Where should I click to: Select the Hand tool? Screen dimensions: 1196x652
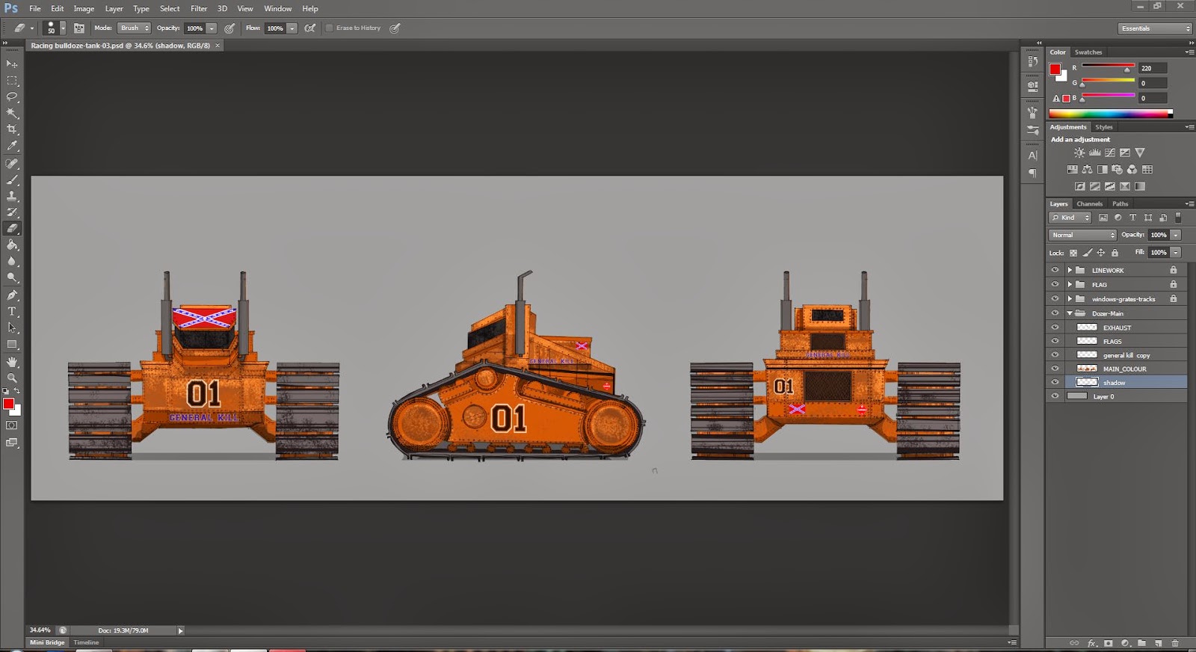pos(12,362)
